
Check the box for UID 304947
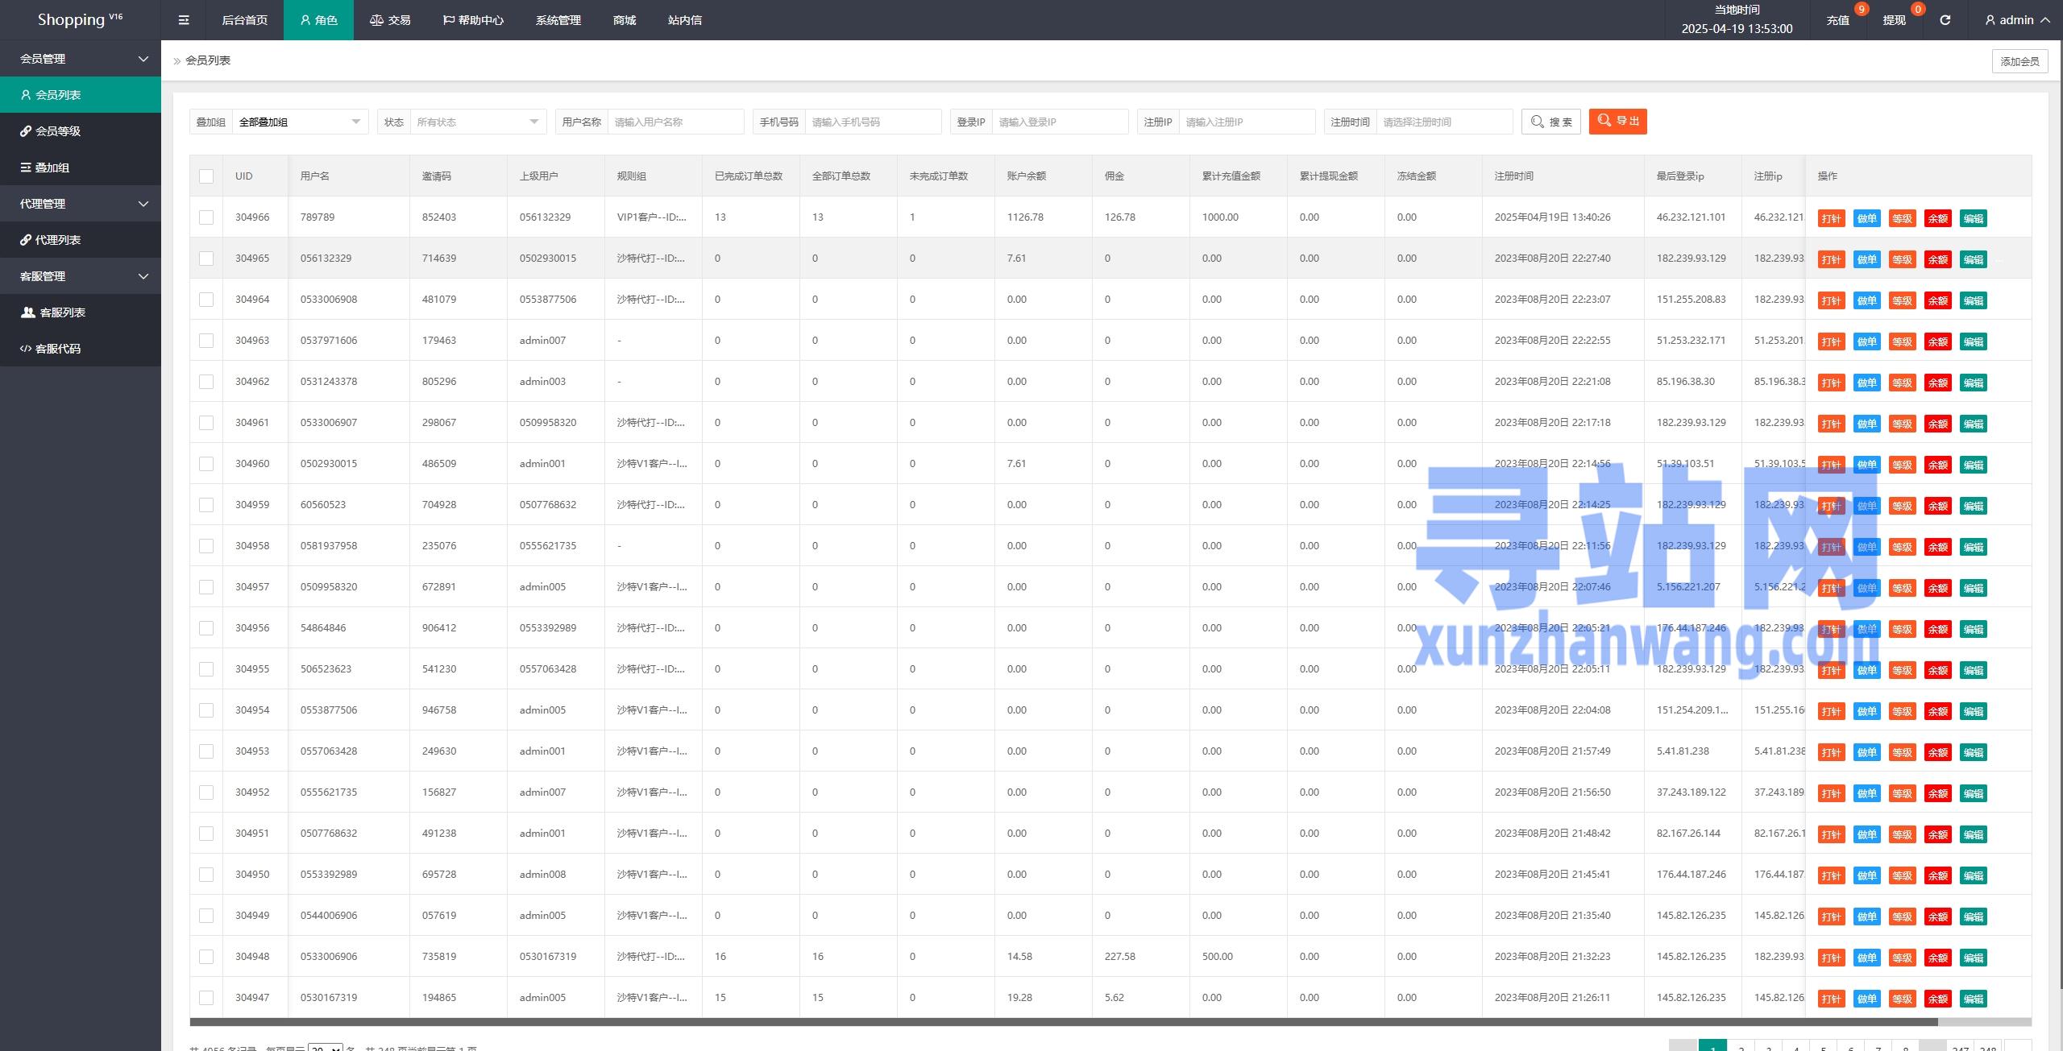click(x=206, y=998)
